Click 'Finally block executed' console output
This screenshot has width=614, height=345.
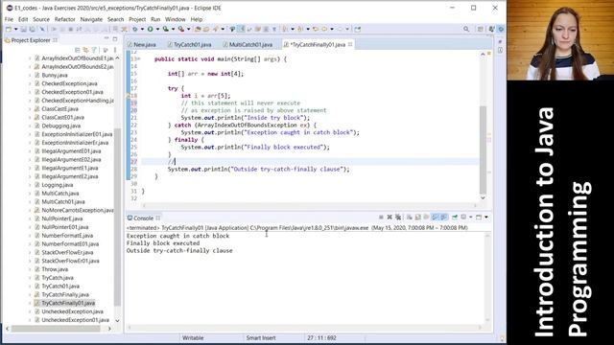tap(163, 243)
